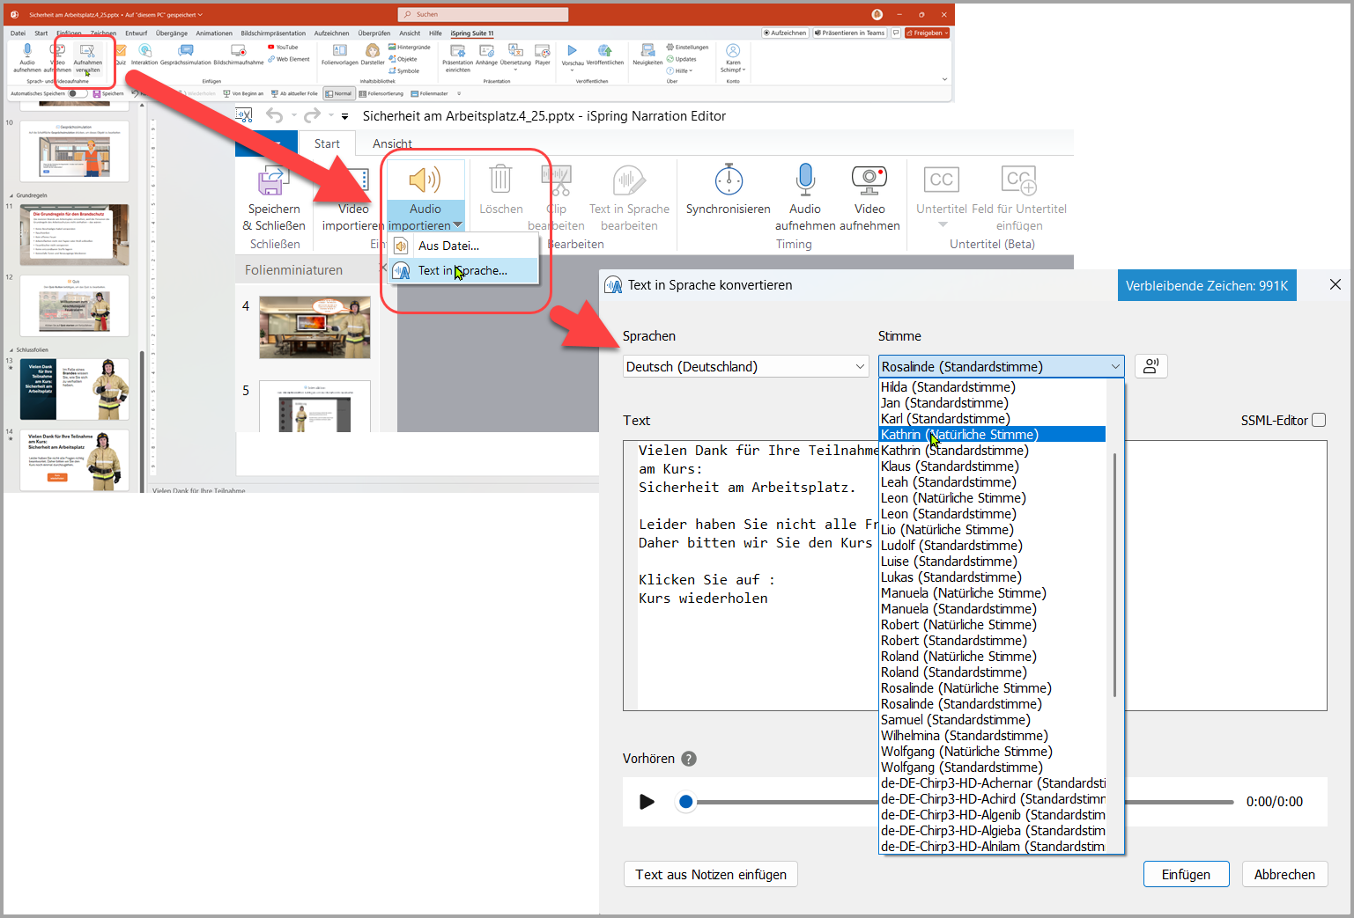Open the Synchronisieren stopwatch tool

728,180
